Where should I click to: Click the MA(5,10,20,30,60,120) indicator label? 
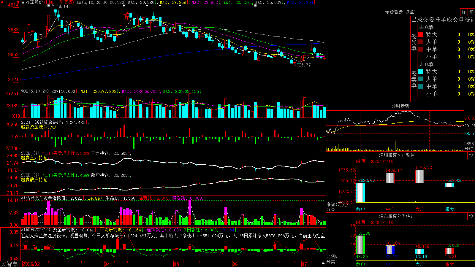pyautogui.click(x=101, y=2)
